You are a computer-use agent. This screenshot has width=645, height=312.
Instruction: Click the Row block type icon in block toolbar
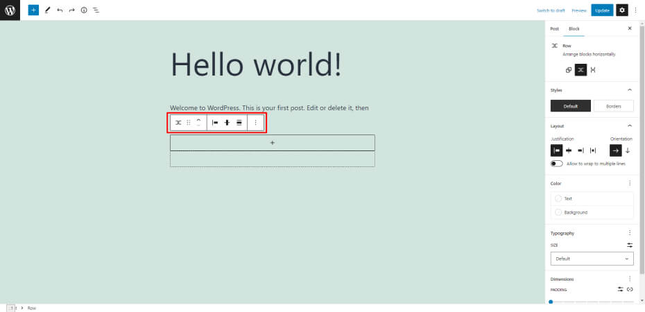[x=178, y=123]
